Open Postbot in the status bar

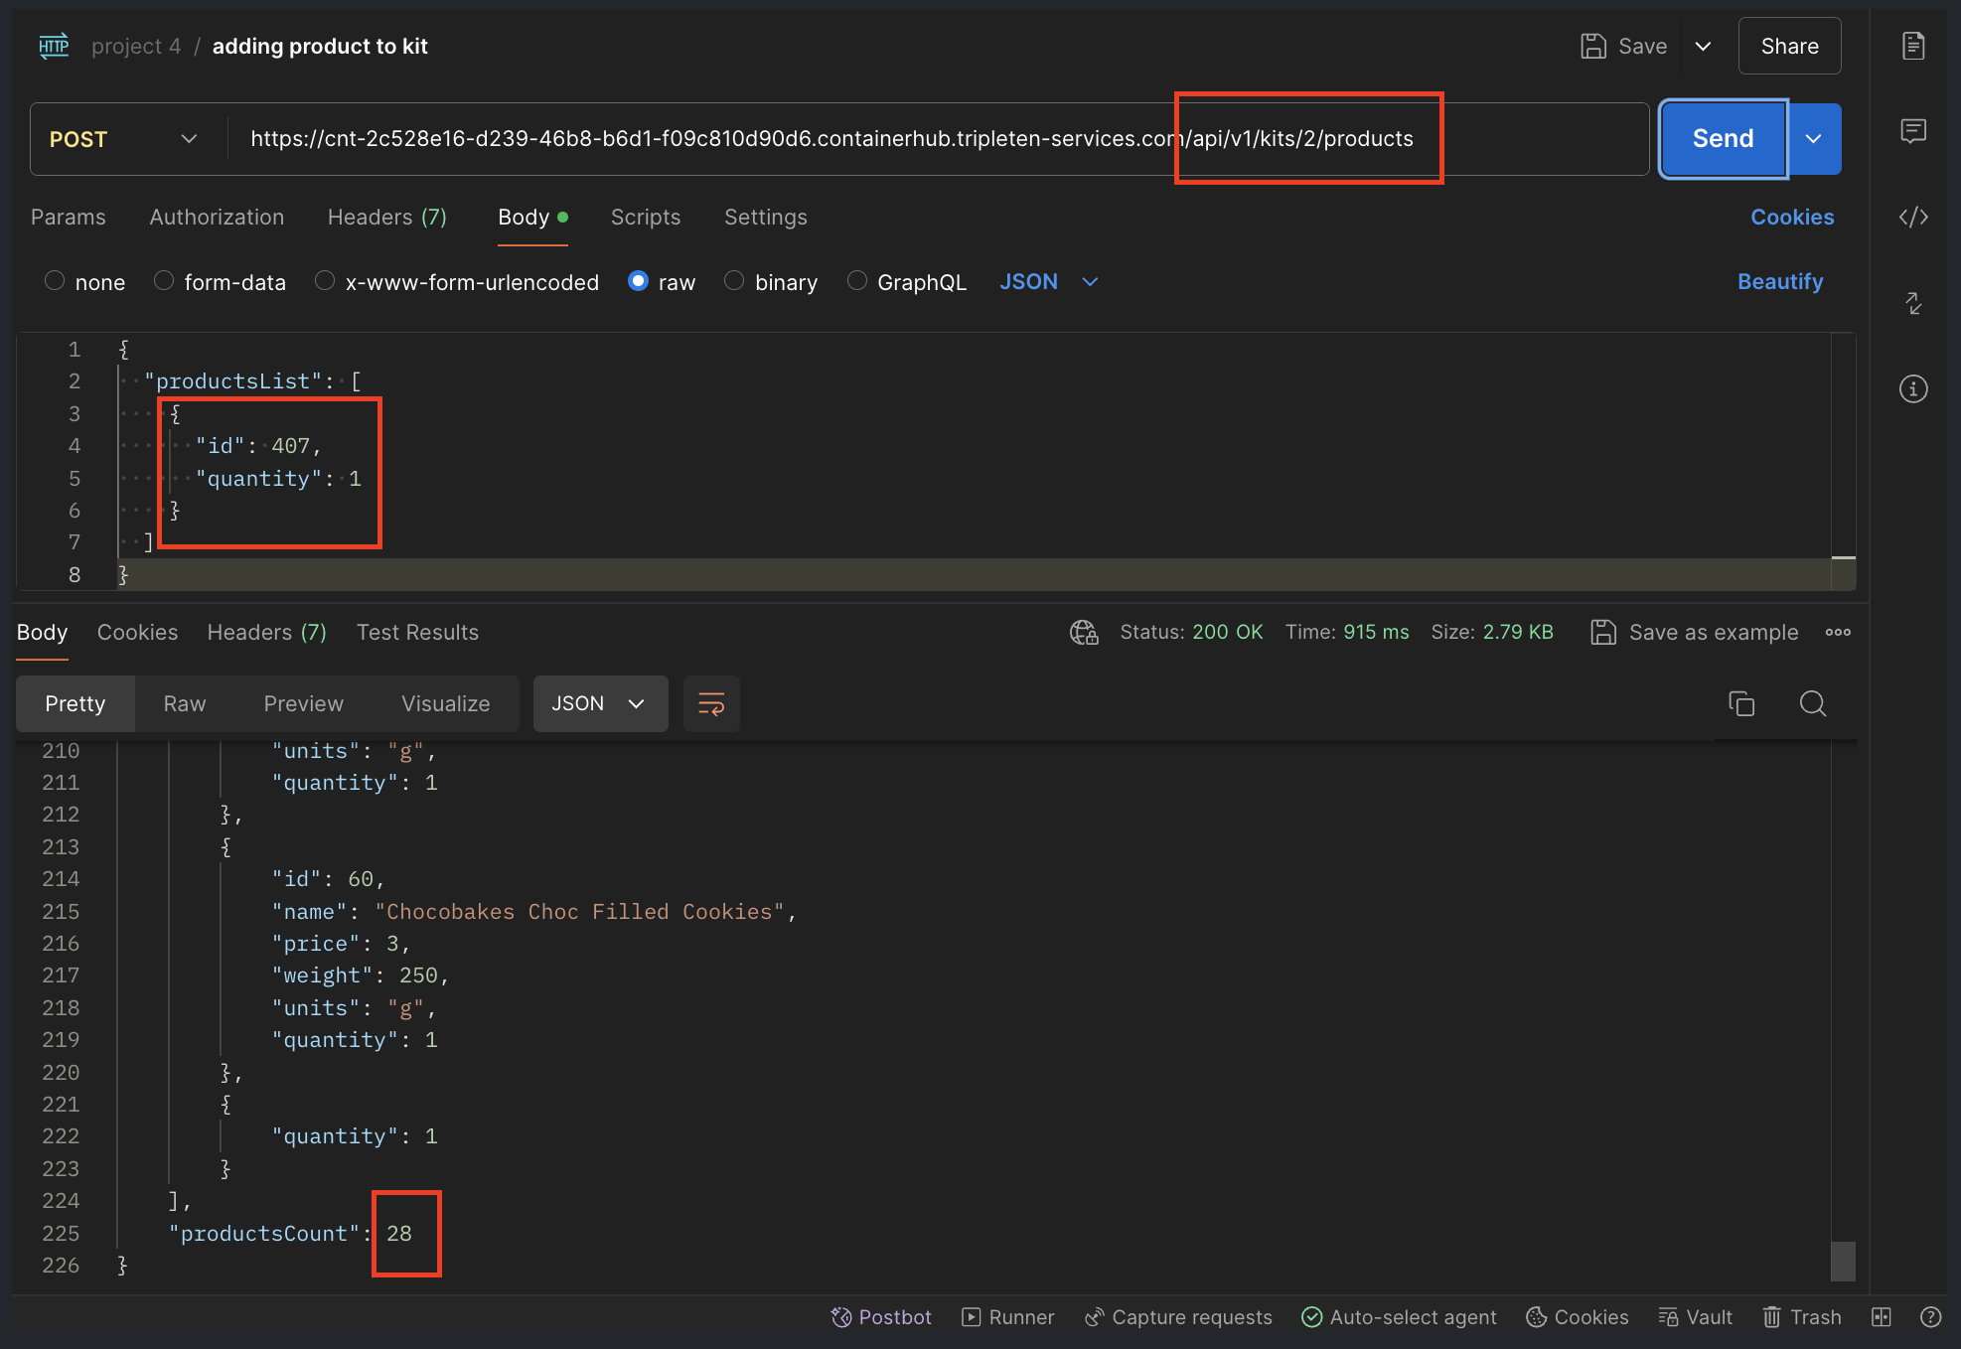pyautogui.click(x=881, y=1317)
